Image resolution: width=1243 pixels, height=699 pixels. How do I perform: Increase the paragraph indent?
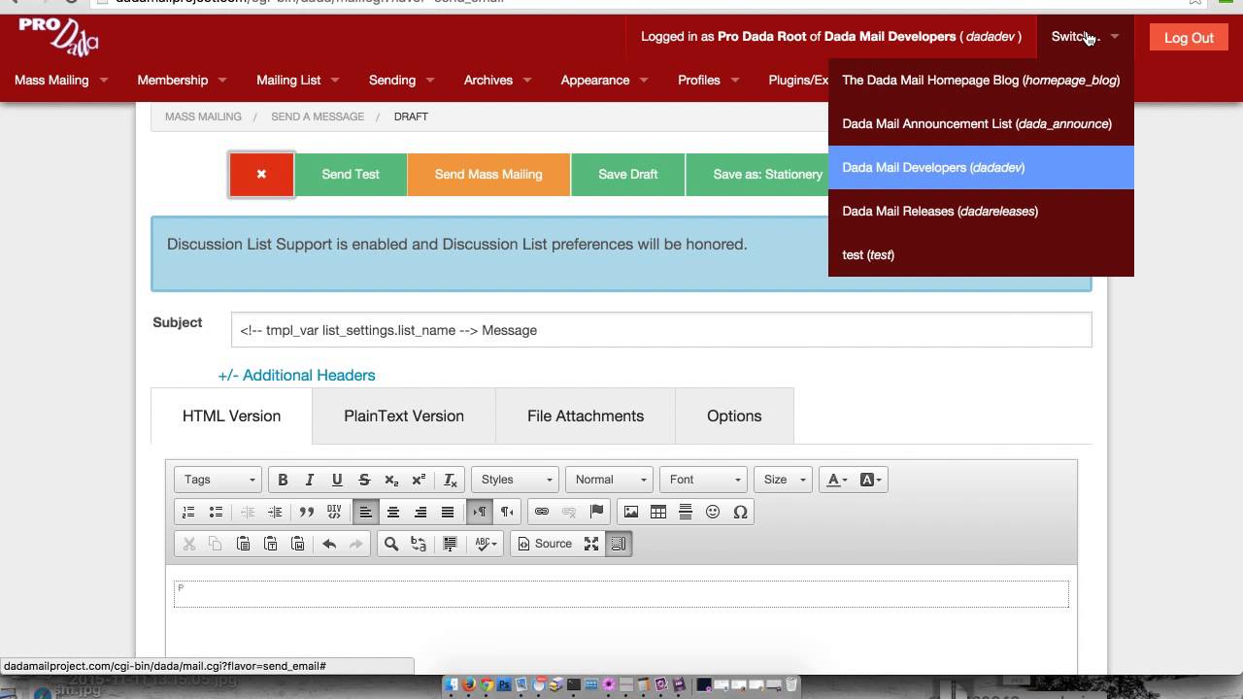click(x=275, y=512)
